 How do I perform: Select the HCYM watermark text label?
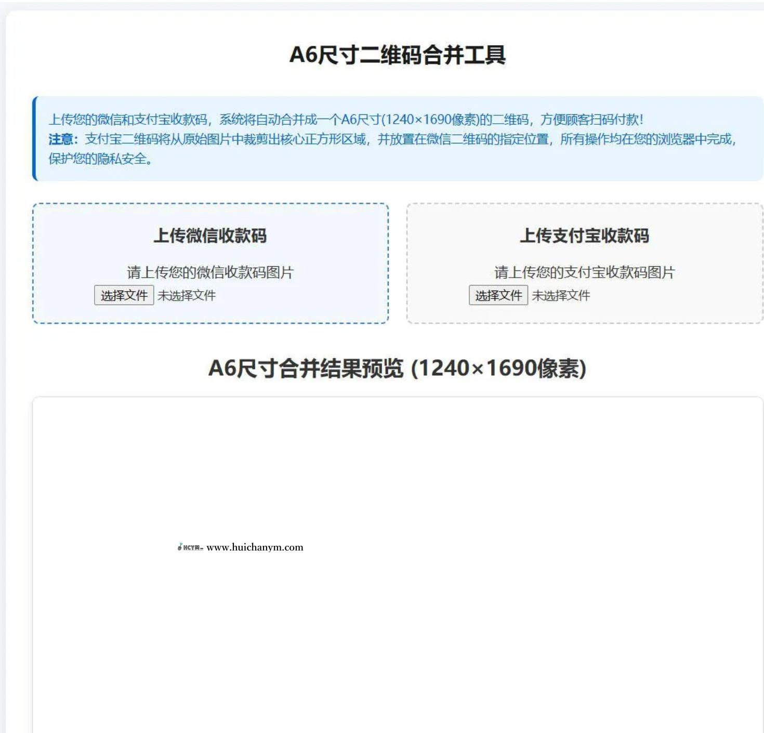point(191,547)
